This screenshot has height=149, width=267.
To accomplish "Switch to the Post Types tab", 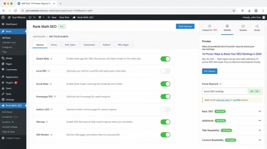I will [70, 45].
